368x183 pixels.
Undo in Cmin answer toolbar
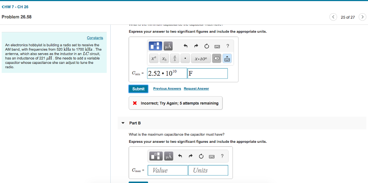pyautogui.click(x=185, y=46)
